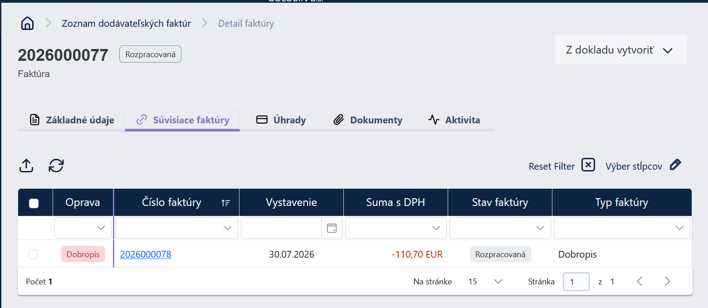Viewport: 708px width, 308px height.
Task: Expand the Oprava filter dropdown
Action: (x=83, y=228)
